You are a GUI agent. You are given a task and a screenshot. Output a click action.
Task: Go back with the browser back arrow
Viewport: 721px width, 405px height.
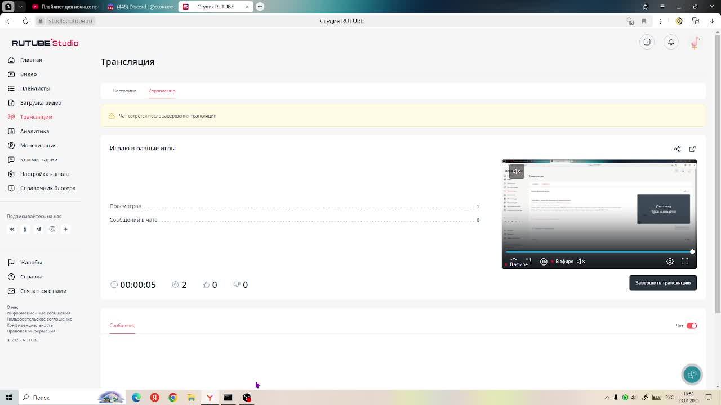tap(9, 21)
